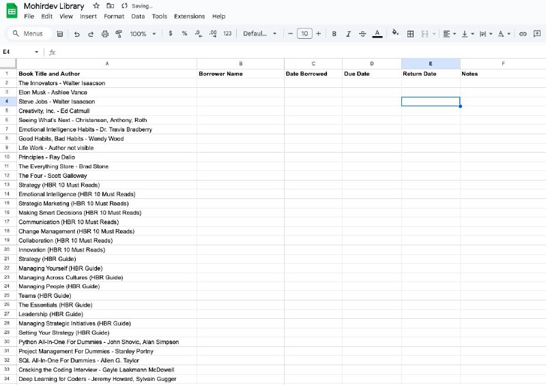
Task: Select cell Cracking the Coding Interview
Action: coord(107,370)
